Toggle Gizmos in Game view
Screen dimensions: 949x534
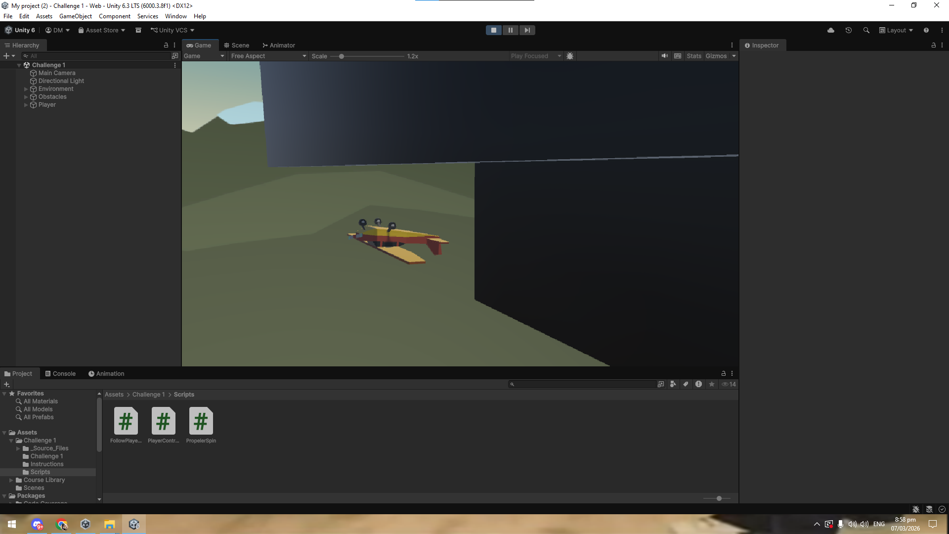(716, 56)
